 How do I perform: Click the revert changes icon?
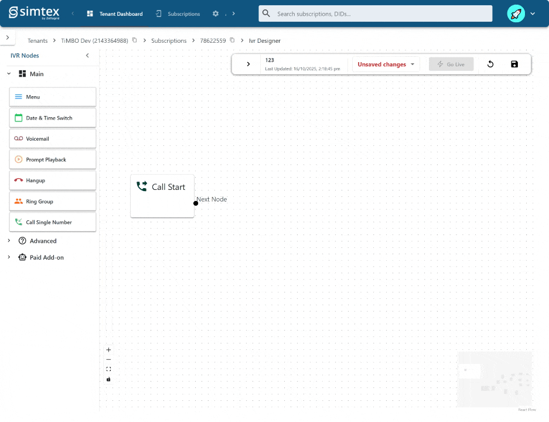[x=490, y=64]
